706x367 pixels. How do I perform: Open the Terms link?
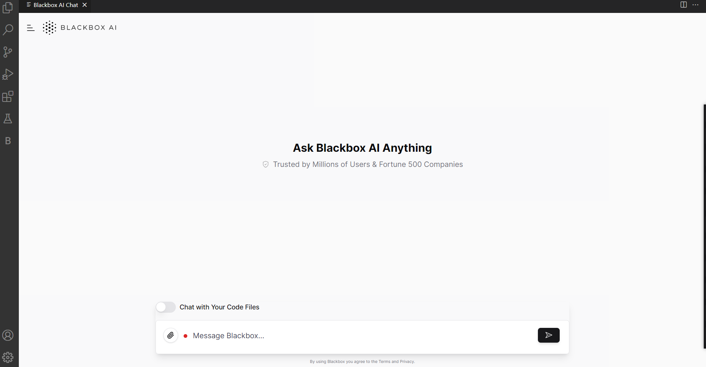pyautogui.click(x=384, y=361)
